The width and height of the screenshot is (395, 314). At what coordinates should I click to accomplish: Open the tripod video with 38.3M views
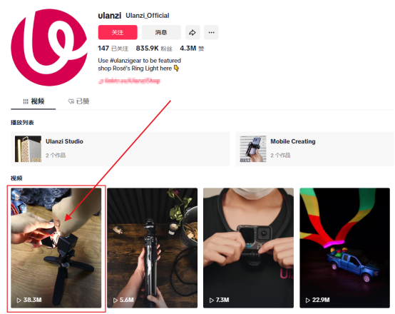56,248
